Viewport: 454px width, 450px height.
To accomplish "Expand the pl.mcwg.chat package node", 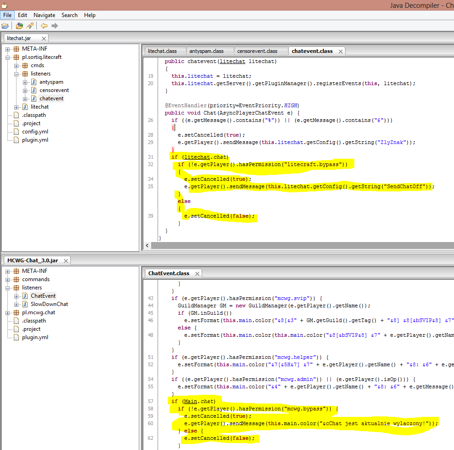I will [x=8, y=313].
